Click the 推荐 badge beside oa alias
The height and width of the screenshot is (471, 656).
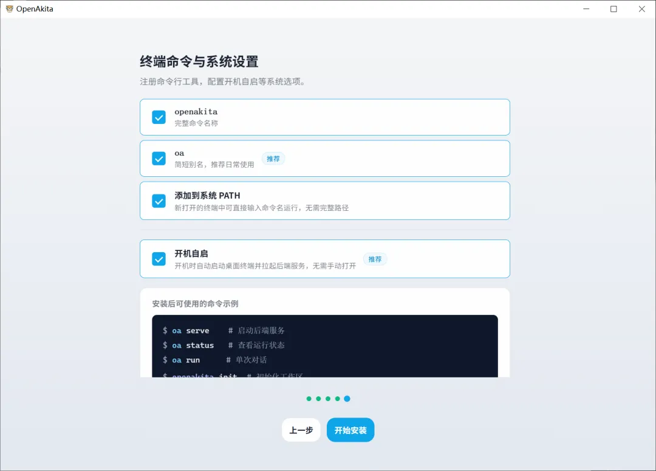click(x=273, y=159)
